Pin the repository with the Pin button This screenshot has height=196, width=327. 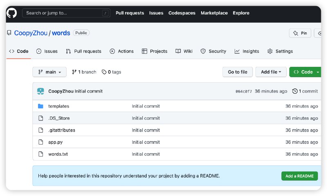[300, 33]
